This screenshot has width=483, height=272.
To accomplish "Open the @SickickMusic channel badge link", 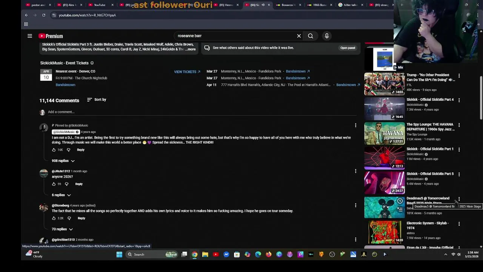I will 66,132.
